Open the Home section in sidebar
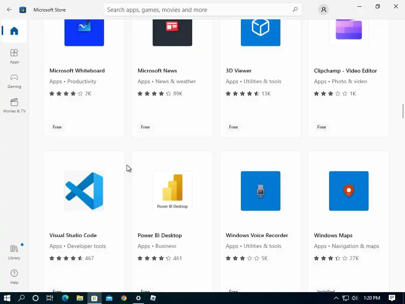The image size is (405, 304). [14, 31]
